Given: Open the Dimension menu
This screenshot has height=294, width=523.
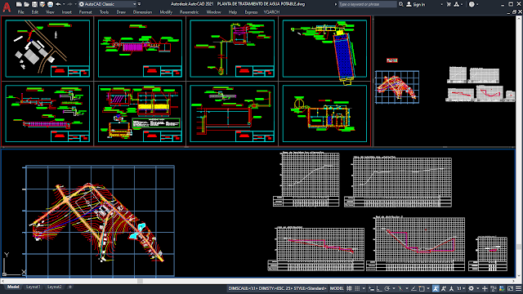Looking at the screenshot, I should pyautogui.click(x=142, y=12).
